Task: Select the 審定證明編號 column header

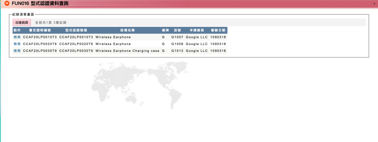Action: (40, 30)
